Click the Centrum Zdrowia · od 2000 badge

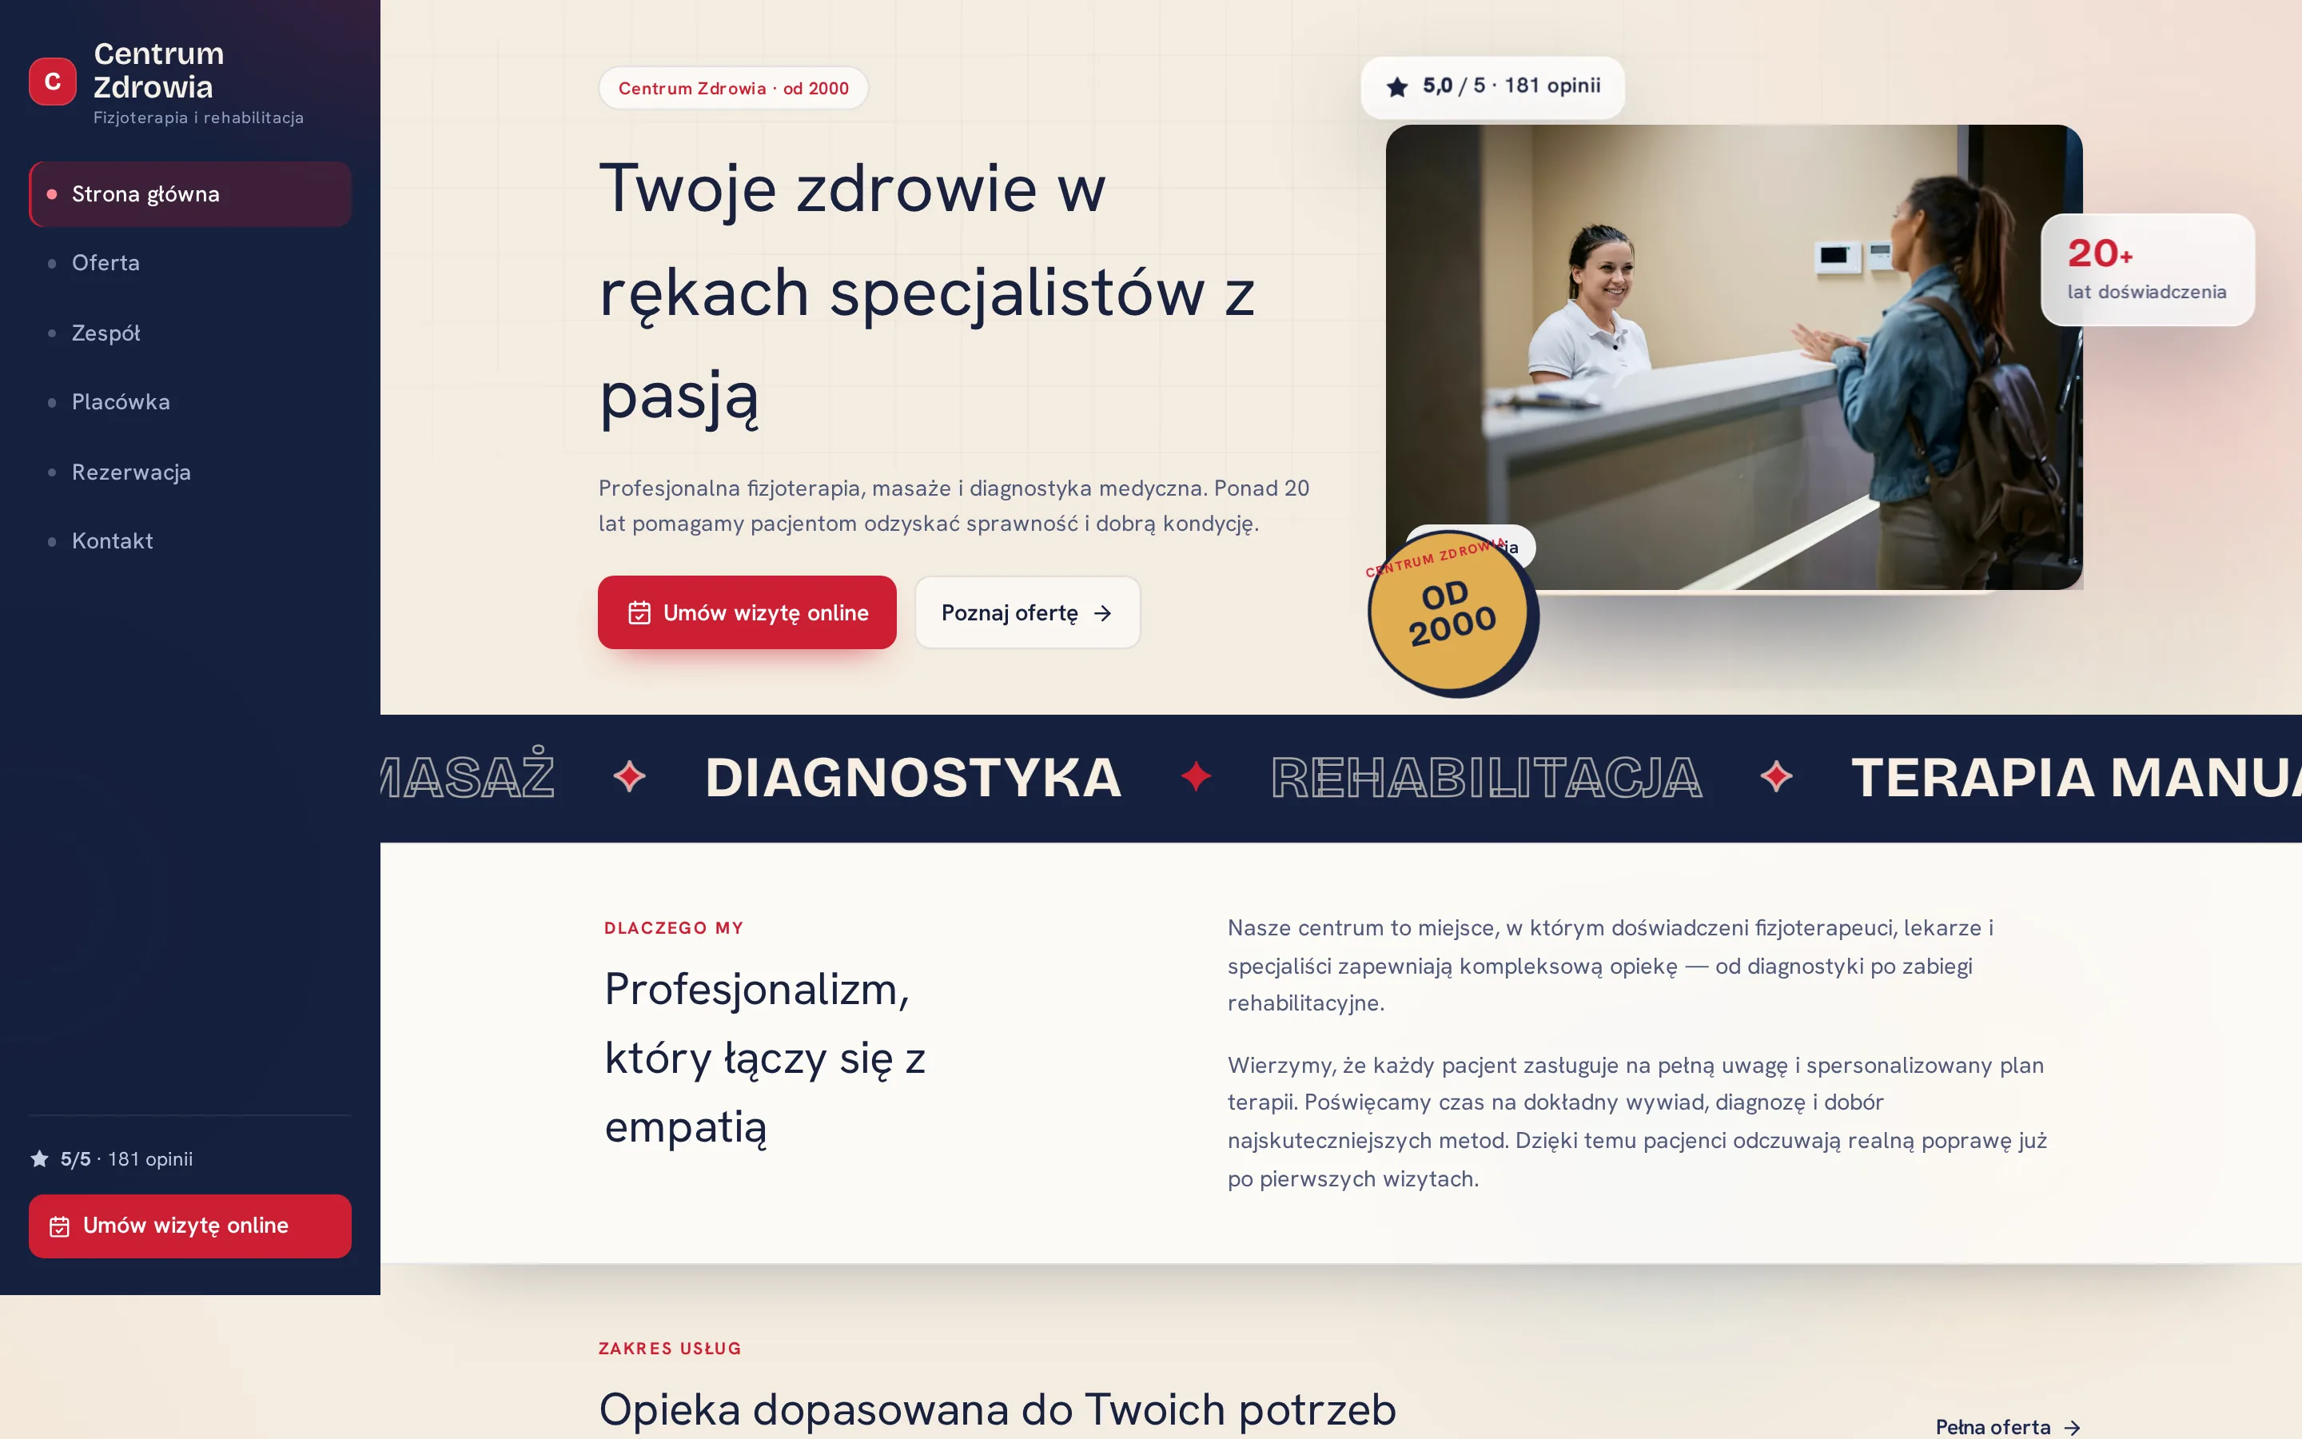click(734, 89)
